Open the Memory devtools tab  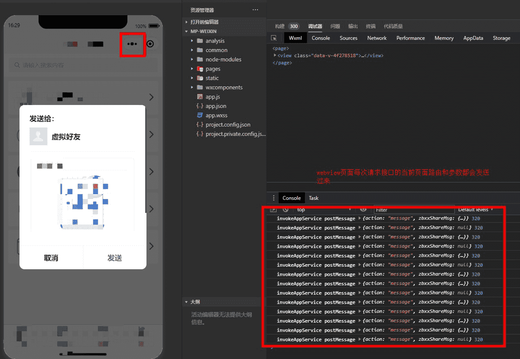click(444, 38)
